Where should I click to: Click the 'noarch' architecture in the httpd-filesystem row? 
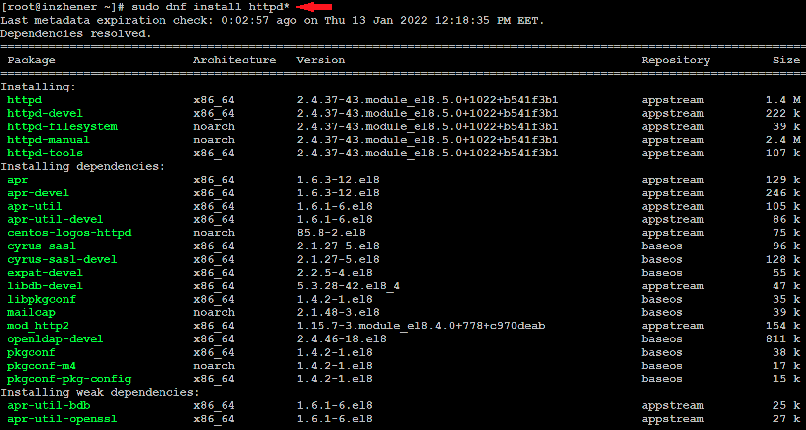(x=214, y=126)
